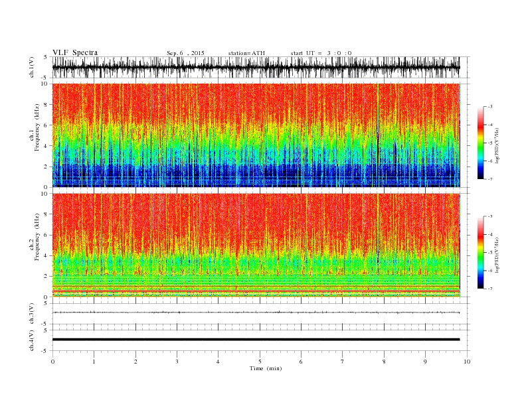Image resolution: width=526 pixels, height=406 pixels.
Task: Click the '6' kHz tick of ch.1 spectrogram
Action: click(46, 125)
